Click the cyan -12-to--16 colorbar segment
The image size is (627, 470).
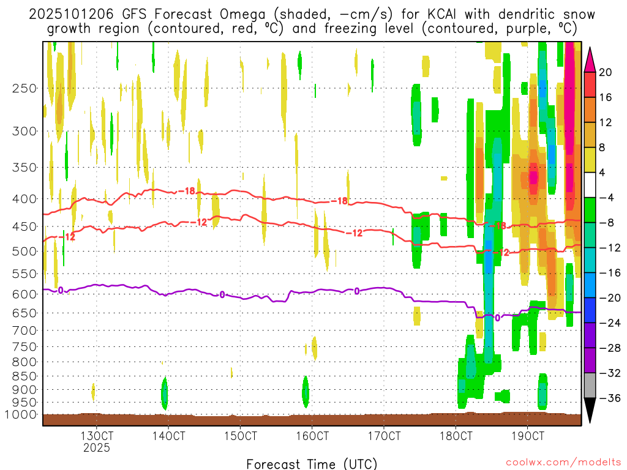[x=590, y=260]
